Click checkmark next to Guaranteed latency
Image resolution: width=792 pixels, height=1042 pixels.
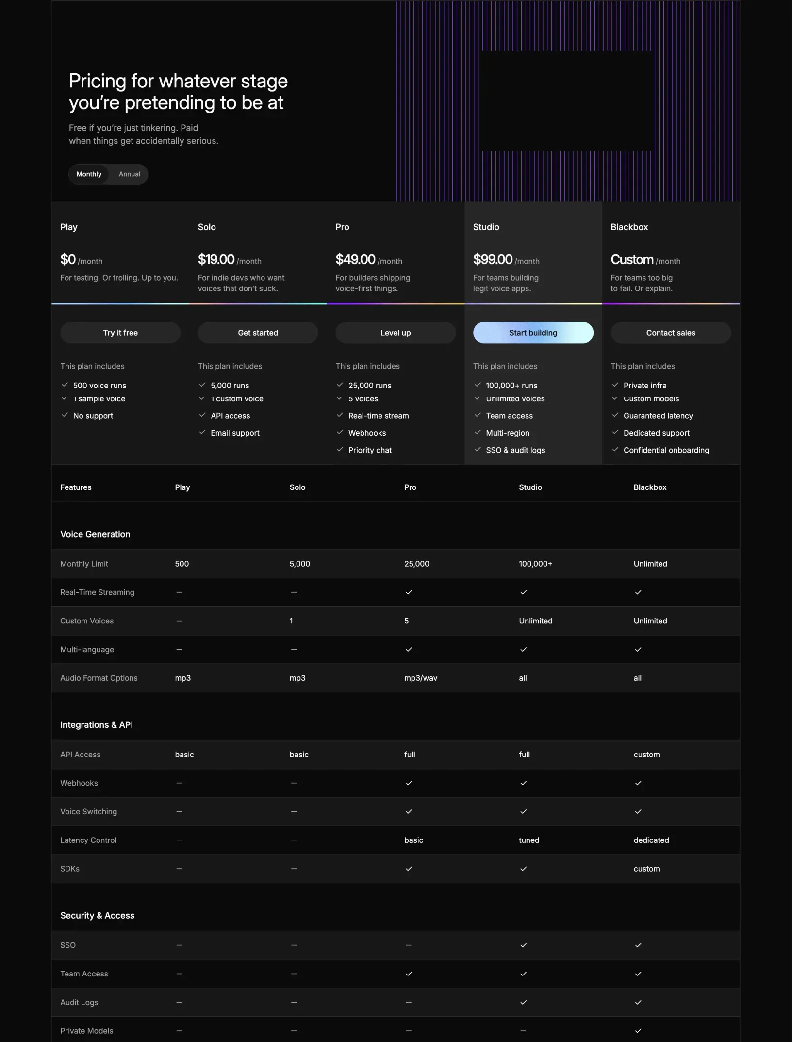tap(615, 415)
